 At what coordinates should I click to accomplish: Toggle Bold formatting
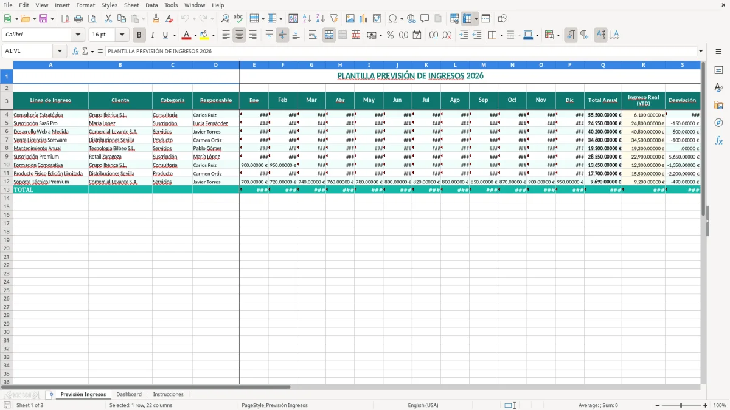coord(139,35)
